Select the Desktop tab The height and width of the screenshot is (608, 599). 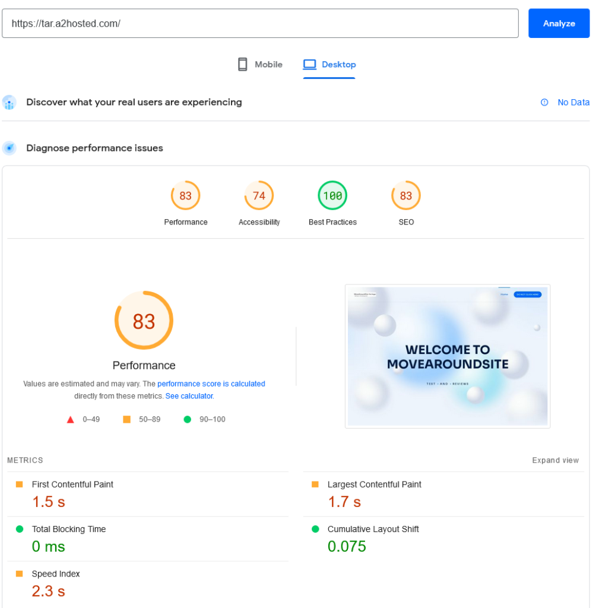[x=329, y=64]
